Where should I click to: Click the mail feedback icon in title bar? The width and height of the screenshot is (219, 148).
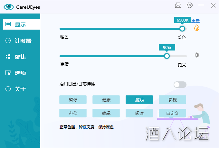178,5
